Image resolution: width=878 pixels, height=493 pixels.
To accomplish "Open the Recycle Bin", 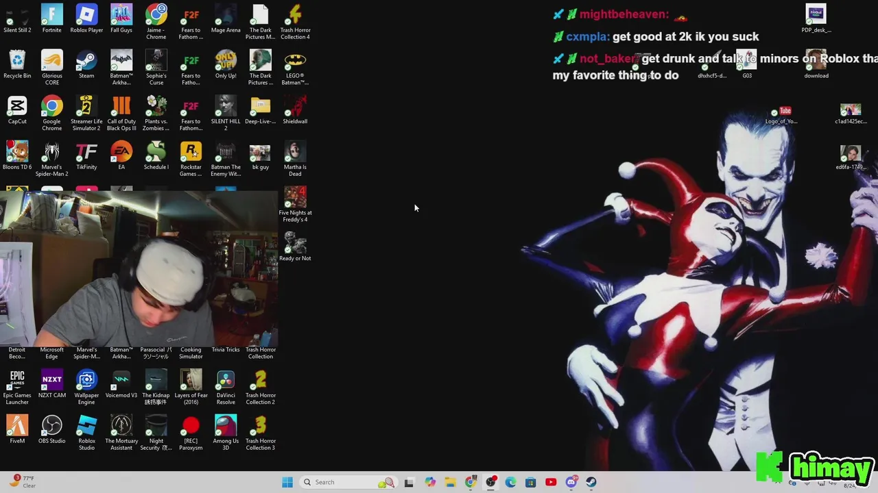I will pos(17,64).
